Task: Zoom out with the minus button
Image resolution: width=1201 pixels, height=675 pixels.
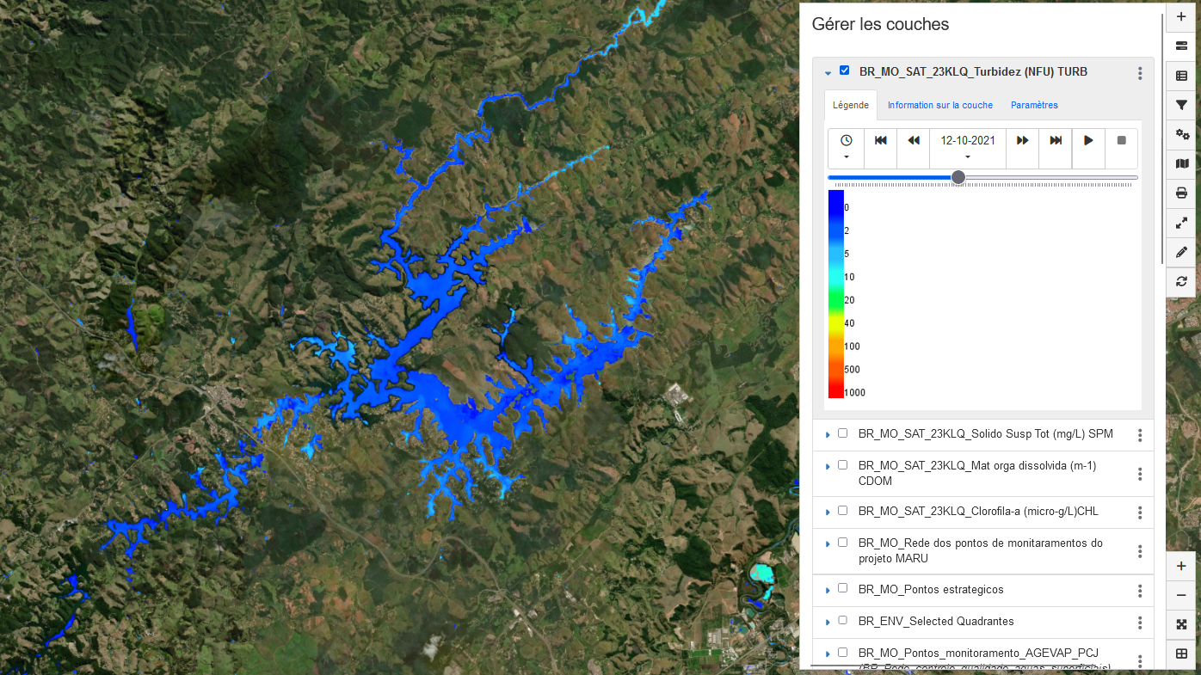Action: [1181, 595]
